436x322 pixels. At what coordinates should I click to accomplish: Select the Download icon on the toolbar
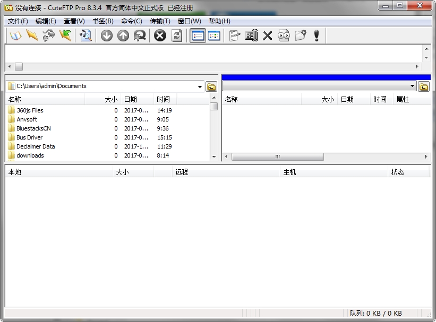[106, 36]
